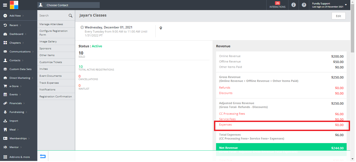Open Configure Registration Form menu item
Viewport: 356px width, 162px height.
tap(56, 33)
